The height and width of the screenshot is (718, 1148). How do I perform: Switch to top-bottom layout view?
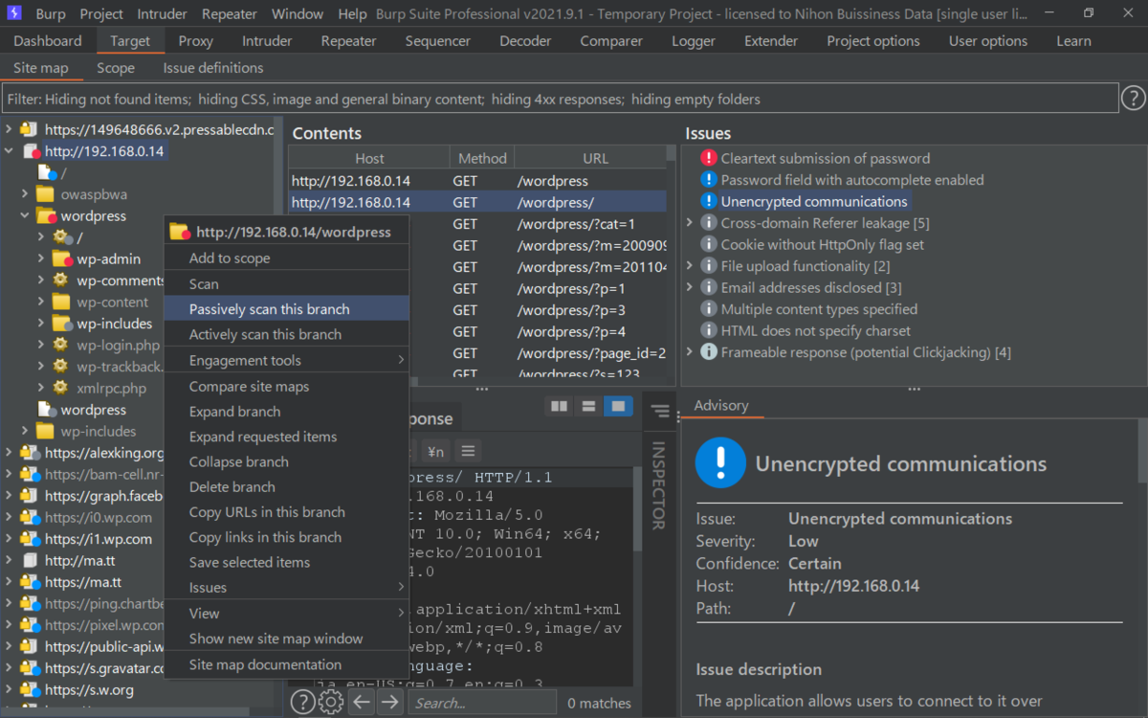[x=588, y=407]
